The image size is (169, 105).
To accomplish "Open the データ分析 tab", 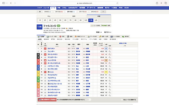I will click(x=92, y=36).
